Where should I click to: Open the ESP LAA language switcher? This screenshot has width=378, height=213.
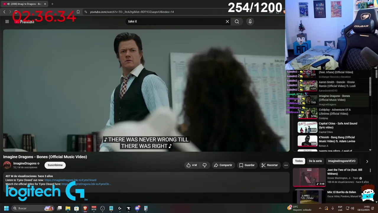point(340,208)
